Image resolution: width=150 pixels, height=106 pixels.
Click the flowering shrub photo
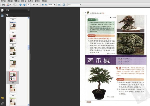coord(130,44)
